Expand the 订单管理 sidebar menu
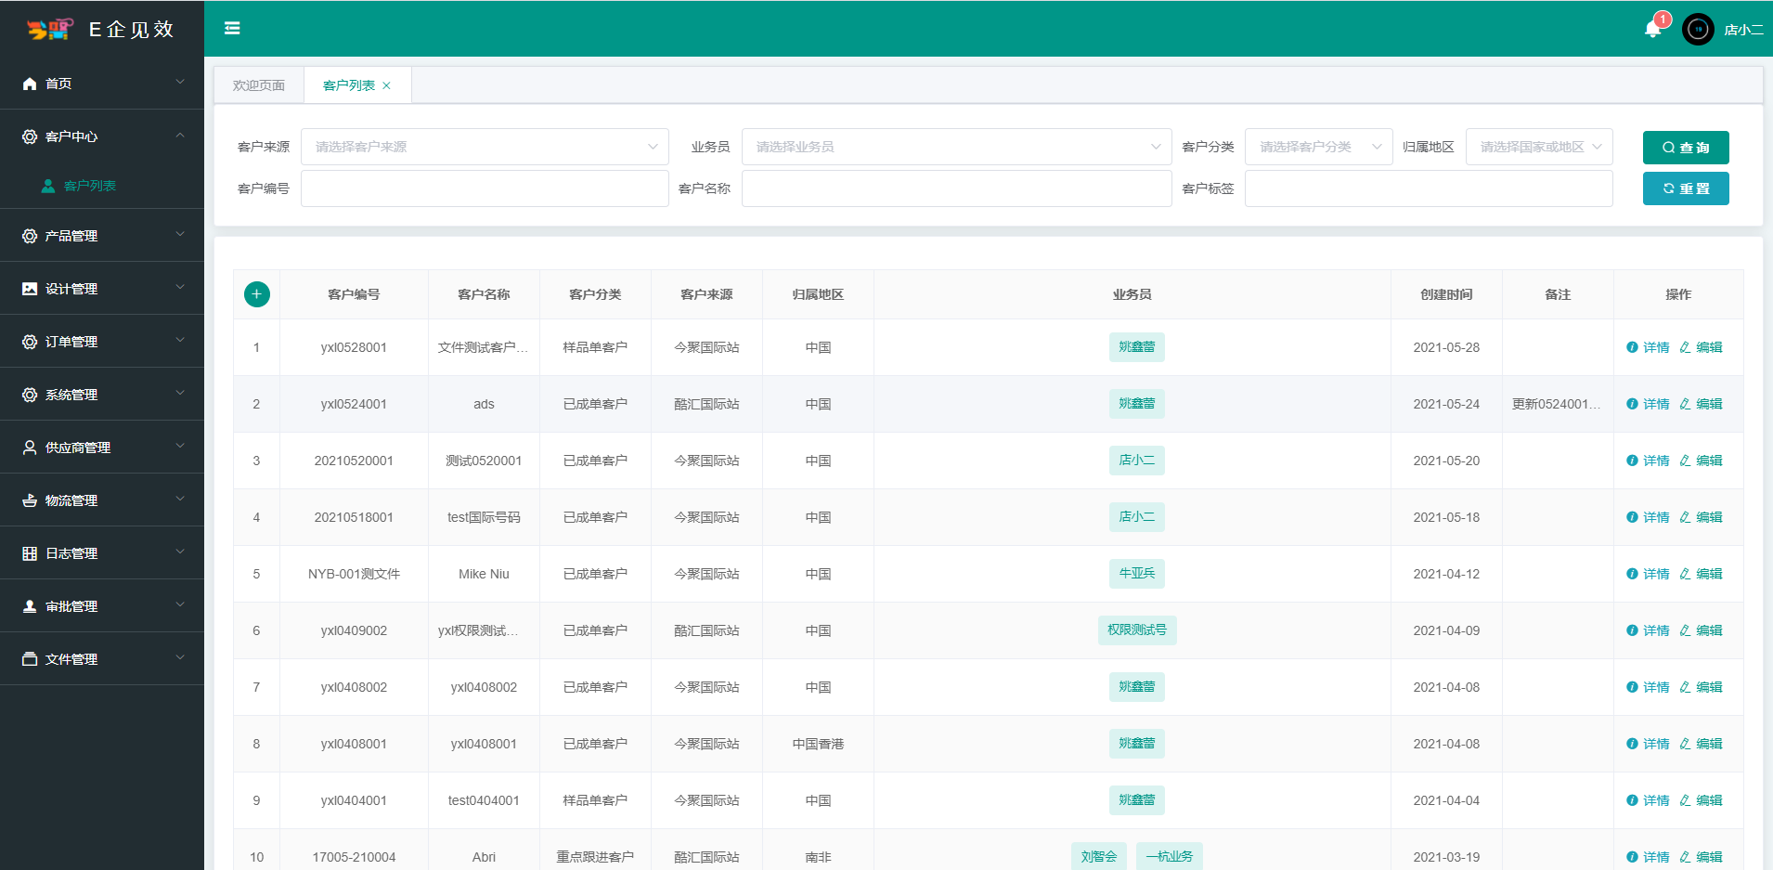 (102, 342)
